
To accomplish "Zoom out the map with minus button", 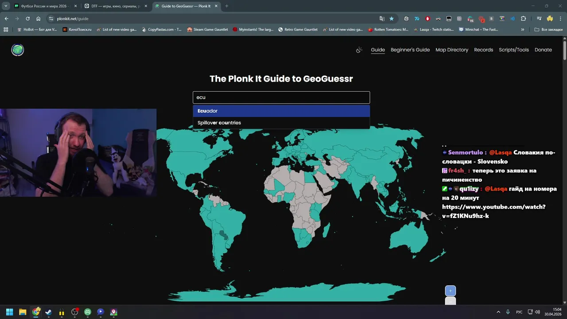I will 450,301.
